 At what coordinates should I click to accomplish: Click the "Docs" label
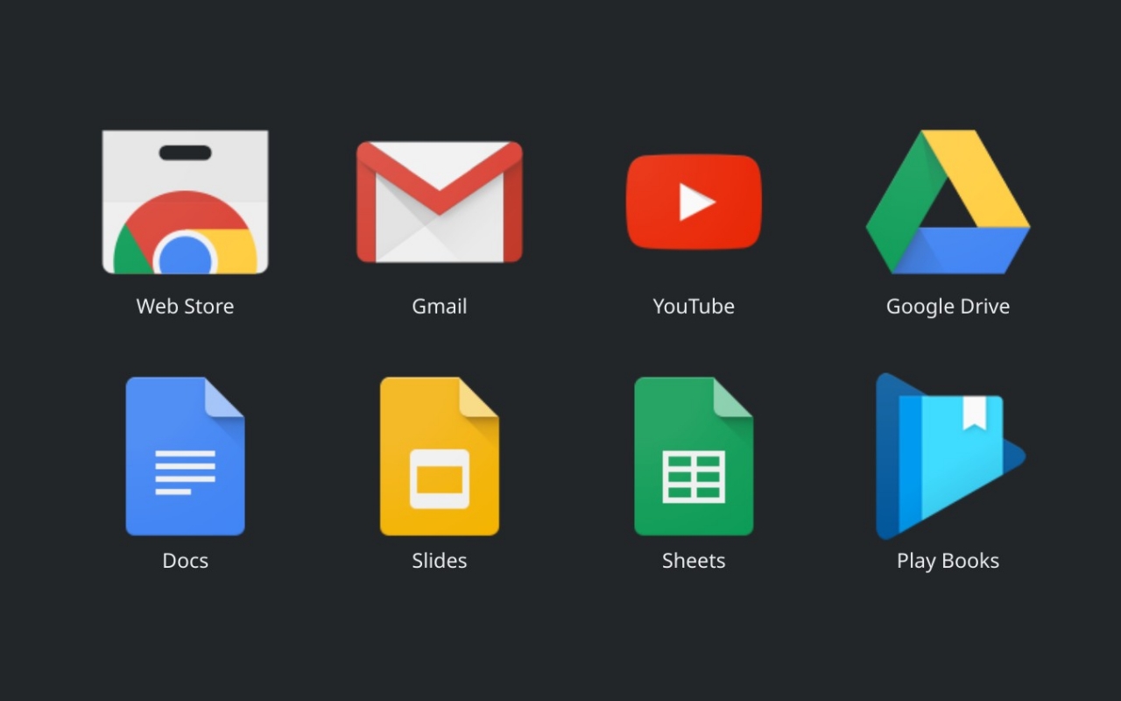185,561
